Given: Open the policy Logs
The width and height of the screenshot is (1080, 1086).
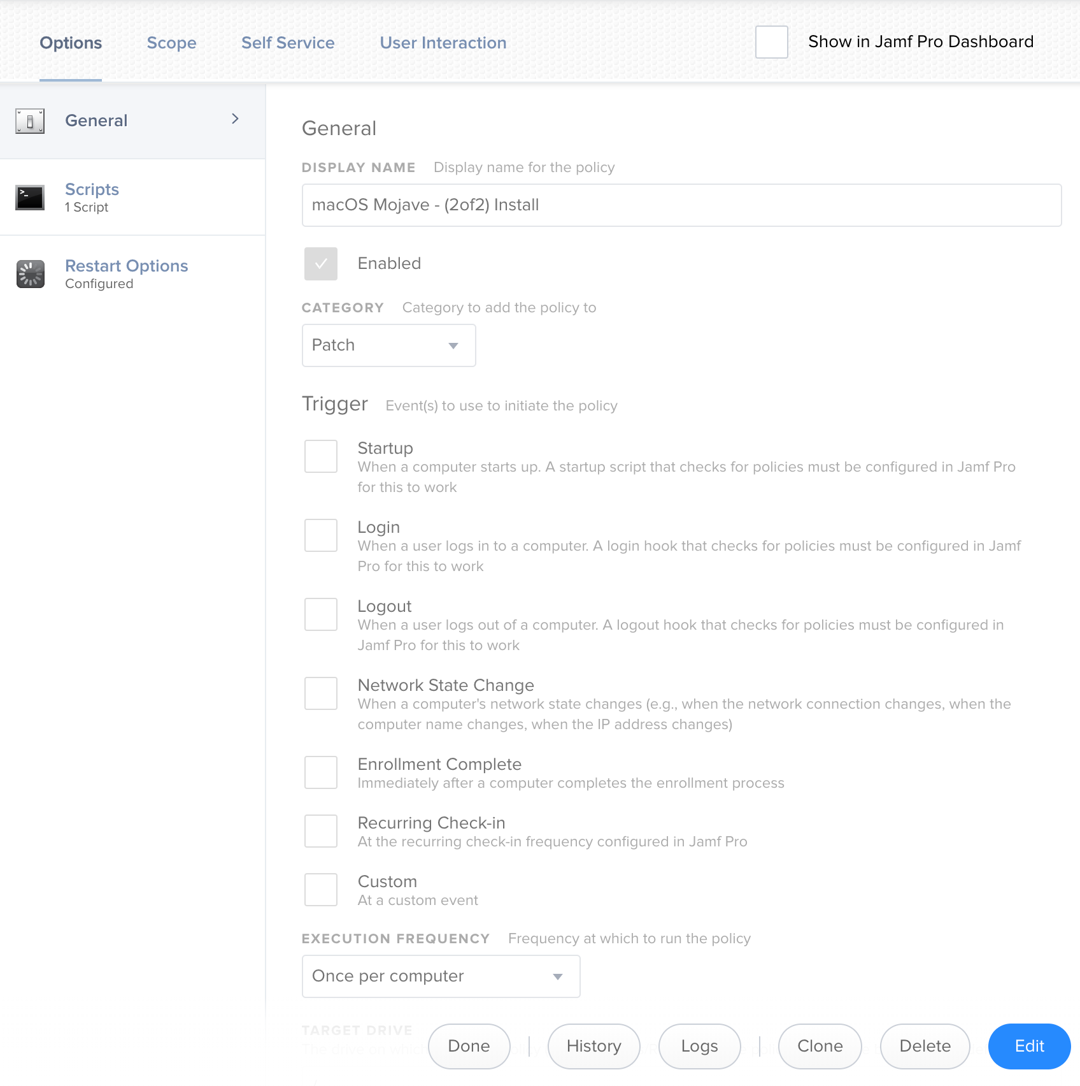Looking at the screenshot, I should 700,1046.
